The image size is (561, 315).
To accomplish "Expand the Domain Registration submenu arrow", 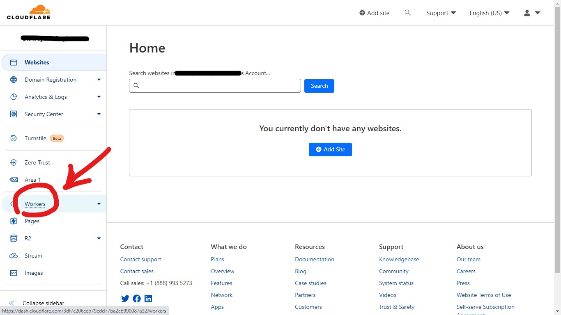I will click(99, 80).
